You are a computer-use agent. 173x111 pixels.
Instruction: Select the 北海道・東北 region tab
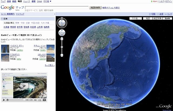[x=9, y=23]
